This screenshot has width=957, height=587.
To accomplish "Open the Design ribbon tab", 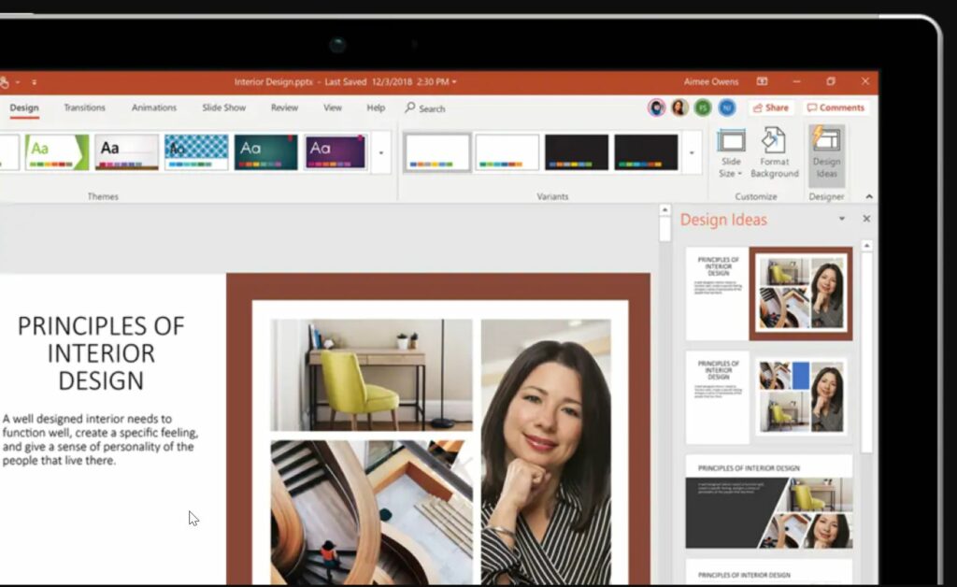I will [x=24, y=108].
